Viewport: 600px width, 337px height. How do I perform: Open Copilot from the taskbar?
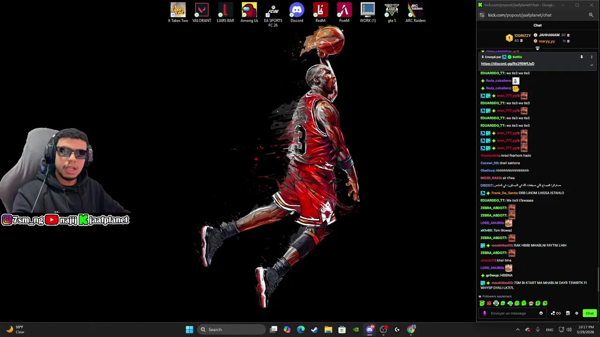coord(287,330)
